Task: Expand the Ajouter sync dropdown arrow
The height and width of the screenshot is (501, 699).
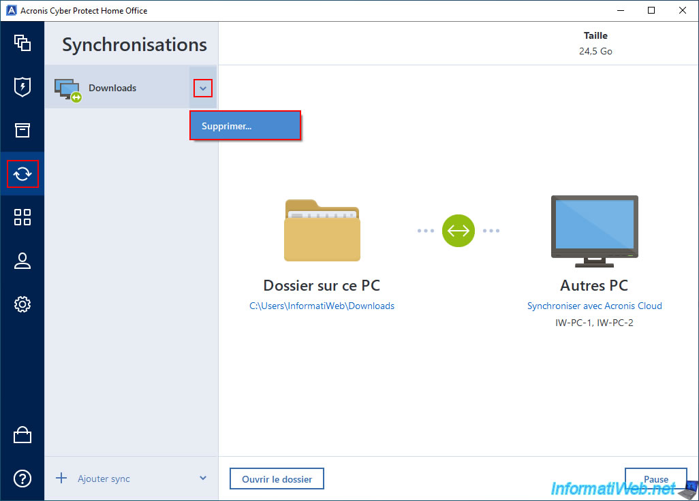Action: [202, 479]
